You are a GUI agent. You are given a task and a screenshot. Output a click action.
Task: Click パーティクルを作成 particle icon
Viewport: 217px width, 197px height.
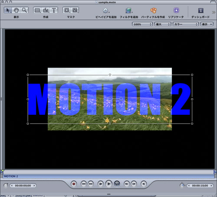click(153, 10)
